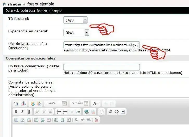Insert a bulleted list

click(65, 112)
